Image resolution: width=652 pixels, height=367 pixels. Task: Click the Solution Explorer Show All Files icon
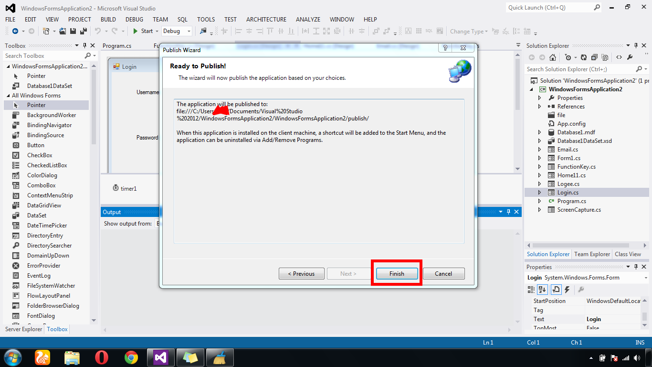click(604, 57)
